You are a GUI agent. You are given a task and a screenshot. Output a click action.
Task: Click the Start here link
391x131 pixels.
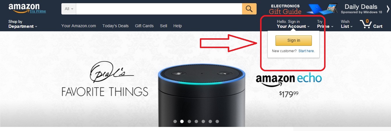[x=307, y=51]
